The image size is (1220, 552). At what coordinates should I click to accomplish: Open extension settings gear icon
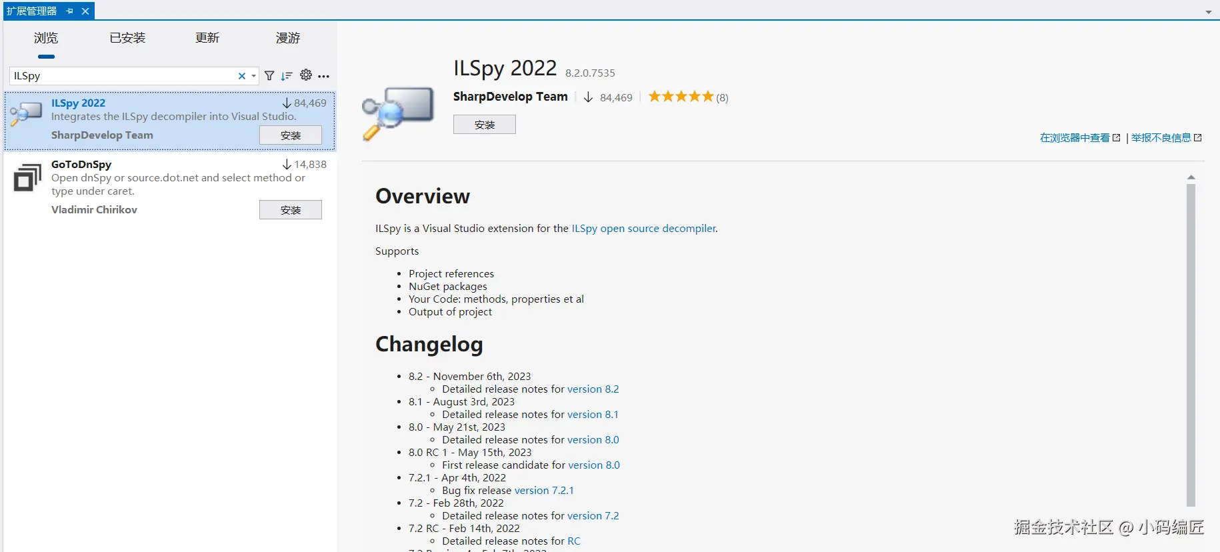(306, 75)
